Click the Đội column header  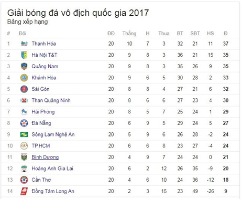tap(23, 34)
